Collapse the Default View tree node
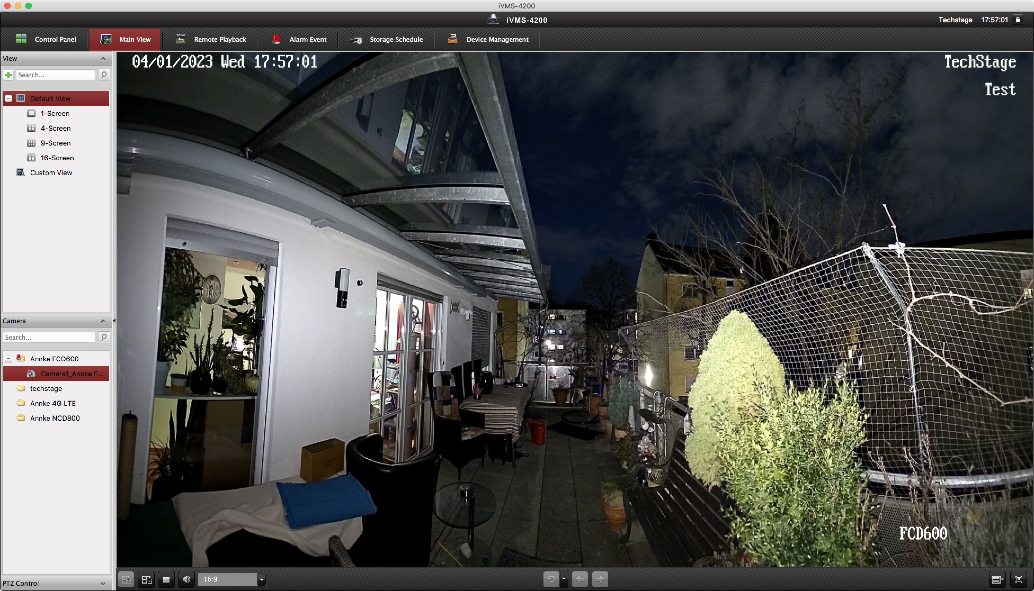The image size is (1034, 591). [8, 99]
